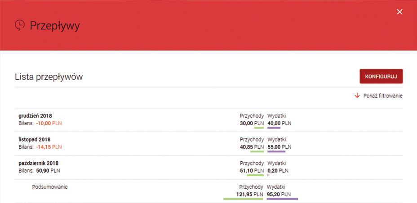Click the green Przychody bar for październik 2018
The width and height of the screenshot is (417, 203).
tap(255, 175)
